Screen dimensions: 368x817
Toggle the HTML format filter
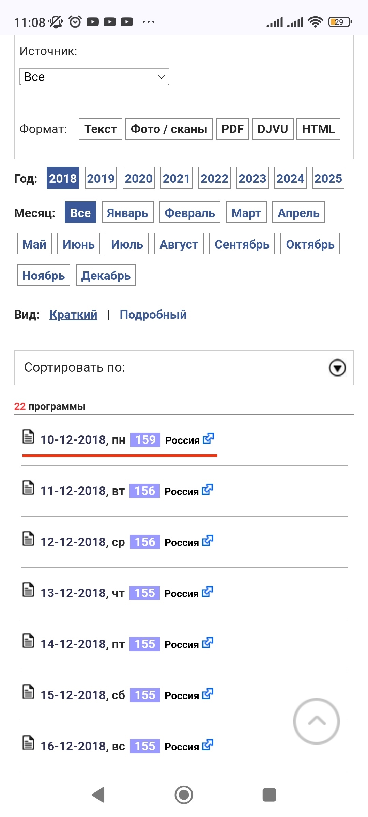(x=318, y=129)
